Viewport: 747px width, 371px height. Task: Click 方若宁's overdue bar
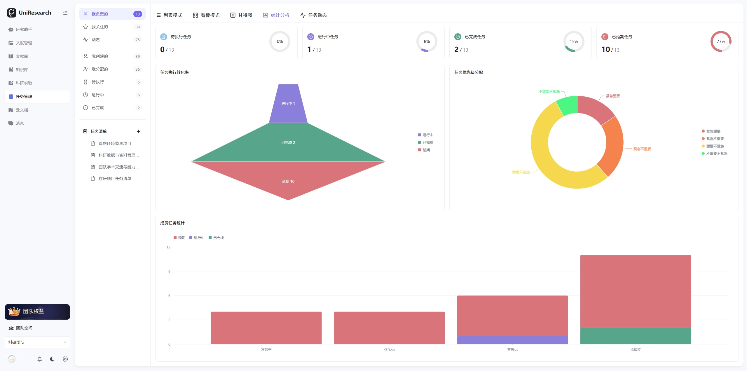click(266, 328)
